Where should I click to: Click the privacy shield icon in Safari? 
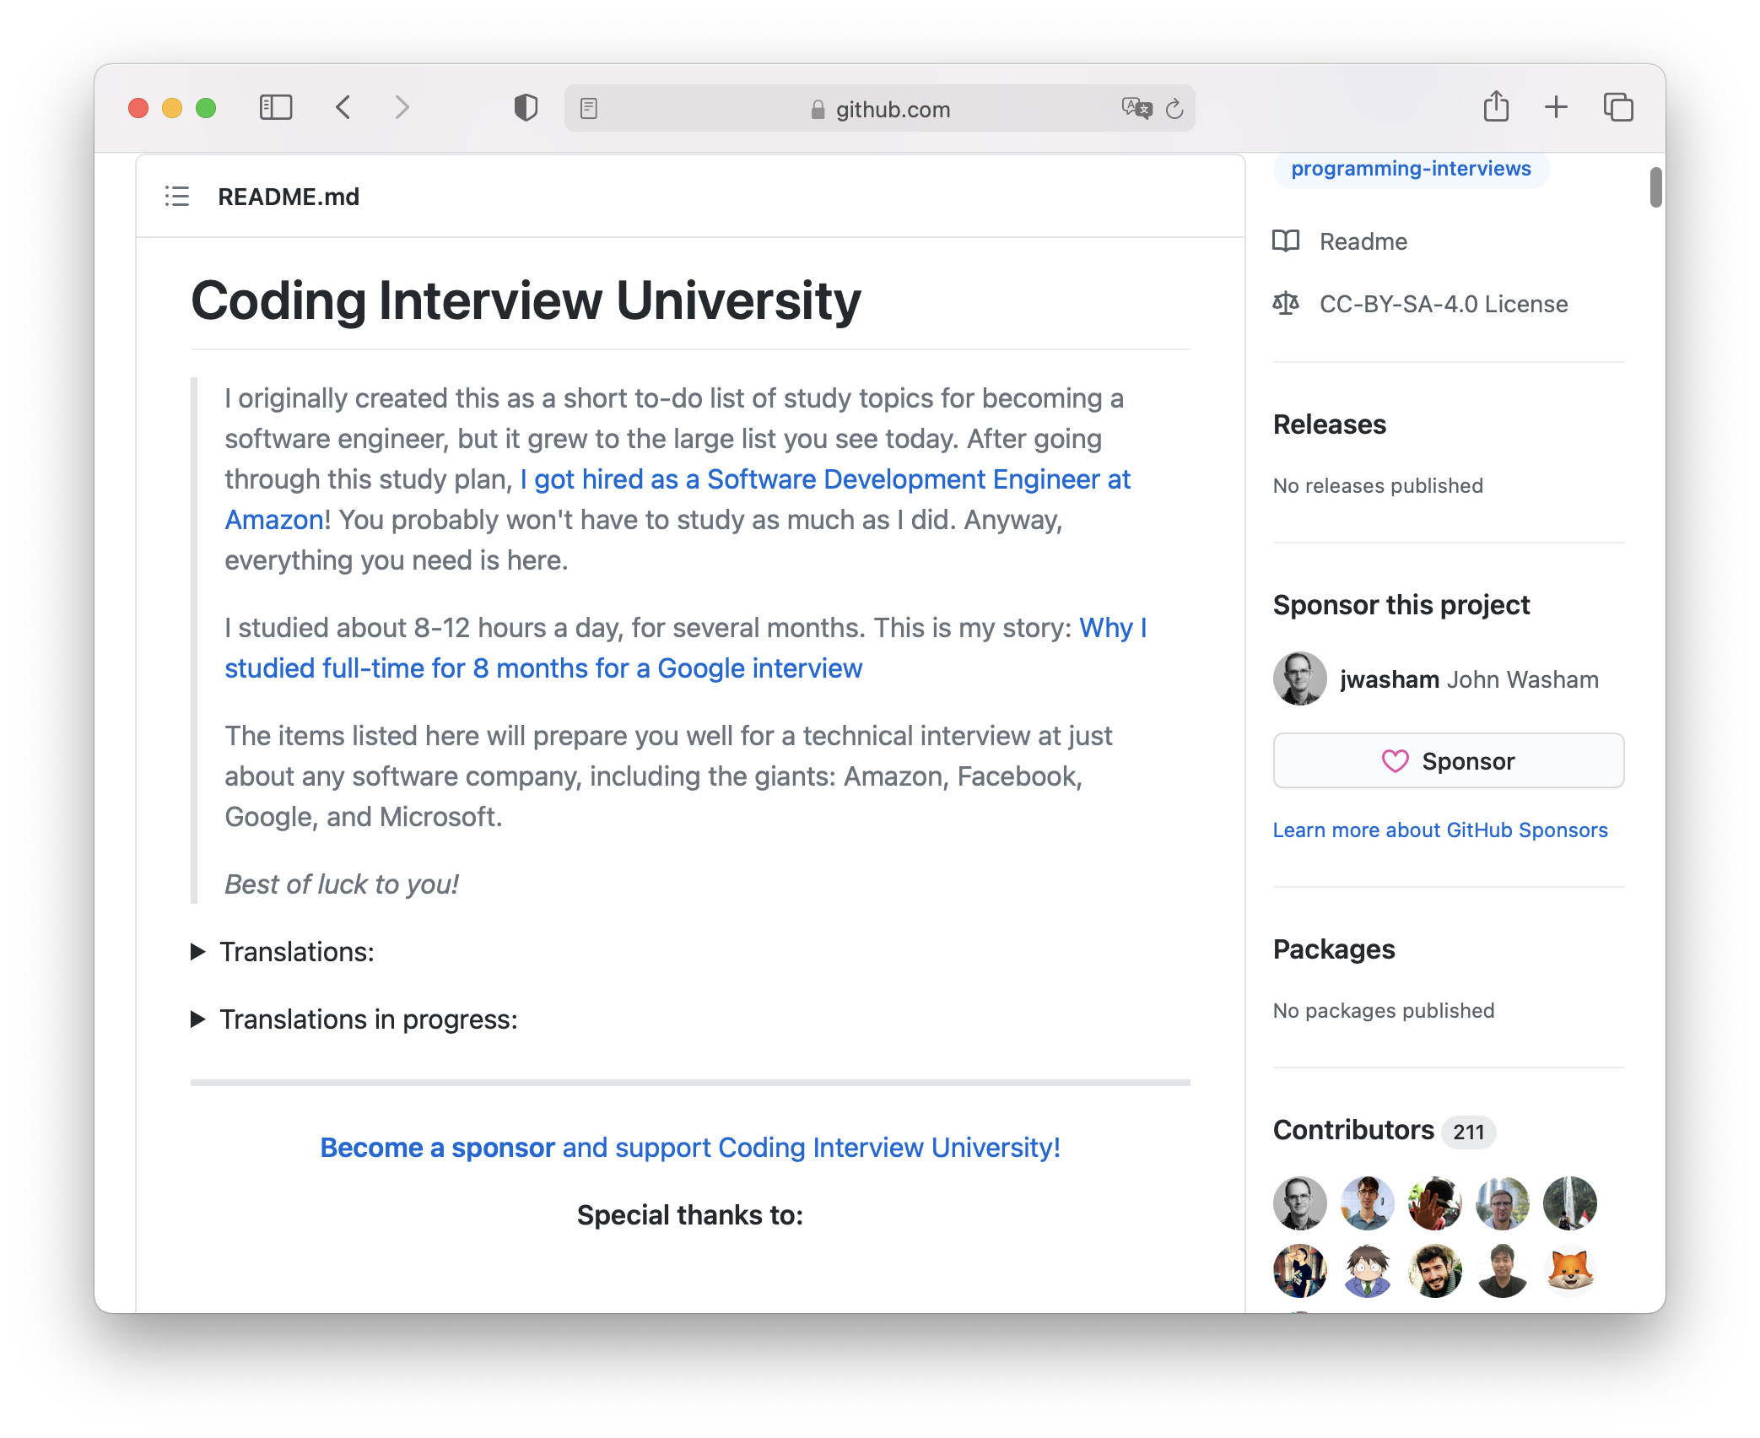525,108
